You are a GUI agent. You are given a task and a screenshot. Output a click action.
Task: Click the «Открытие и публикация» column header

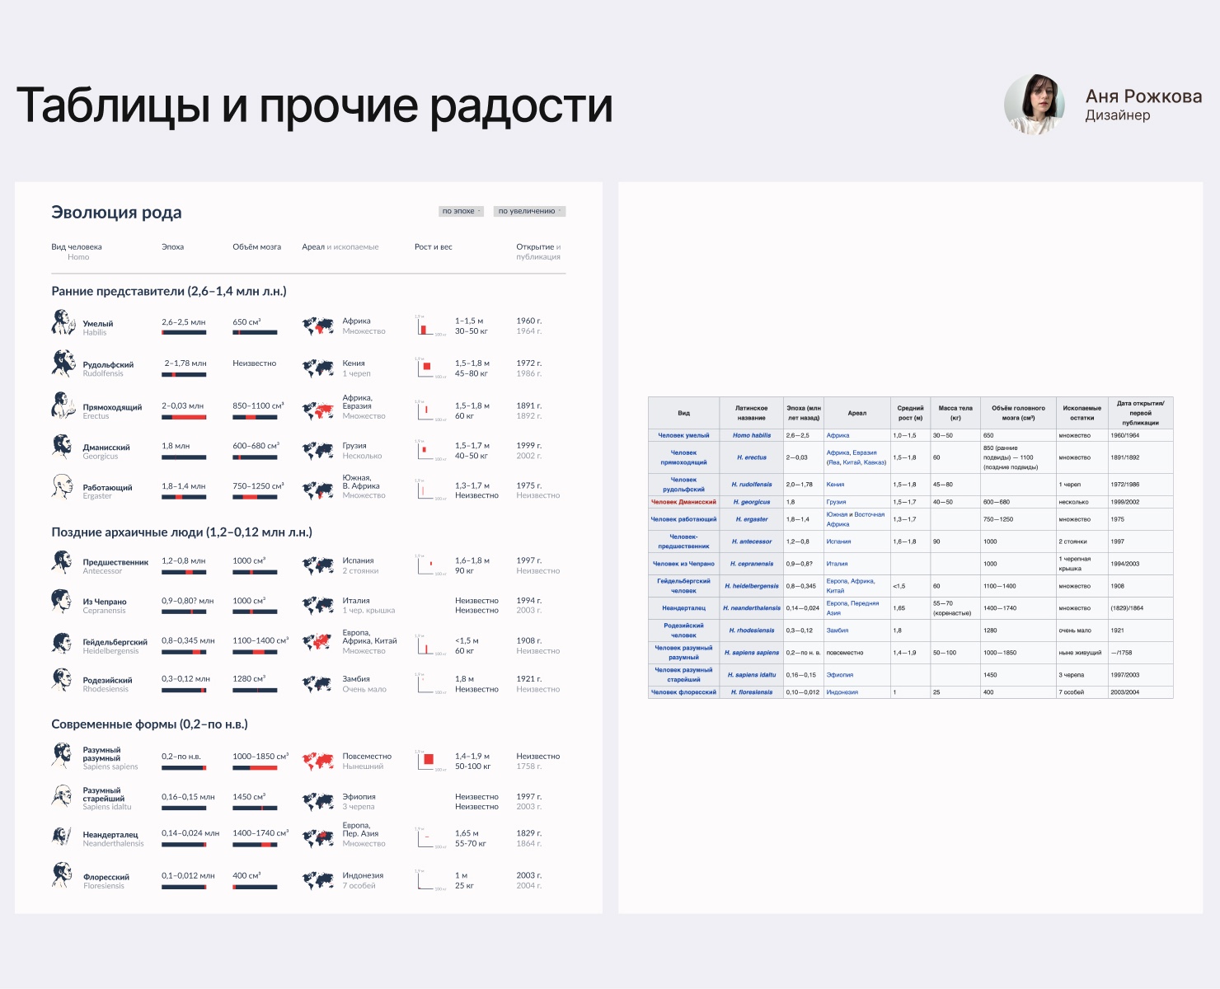pos(537,251)
